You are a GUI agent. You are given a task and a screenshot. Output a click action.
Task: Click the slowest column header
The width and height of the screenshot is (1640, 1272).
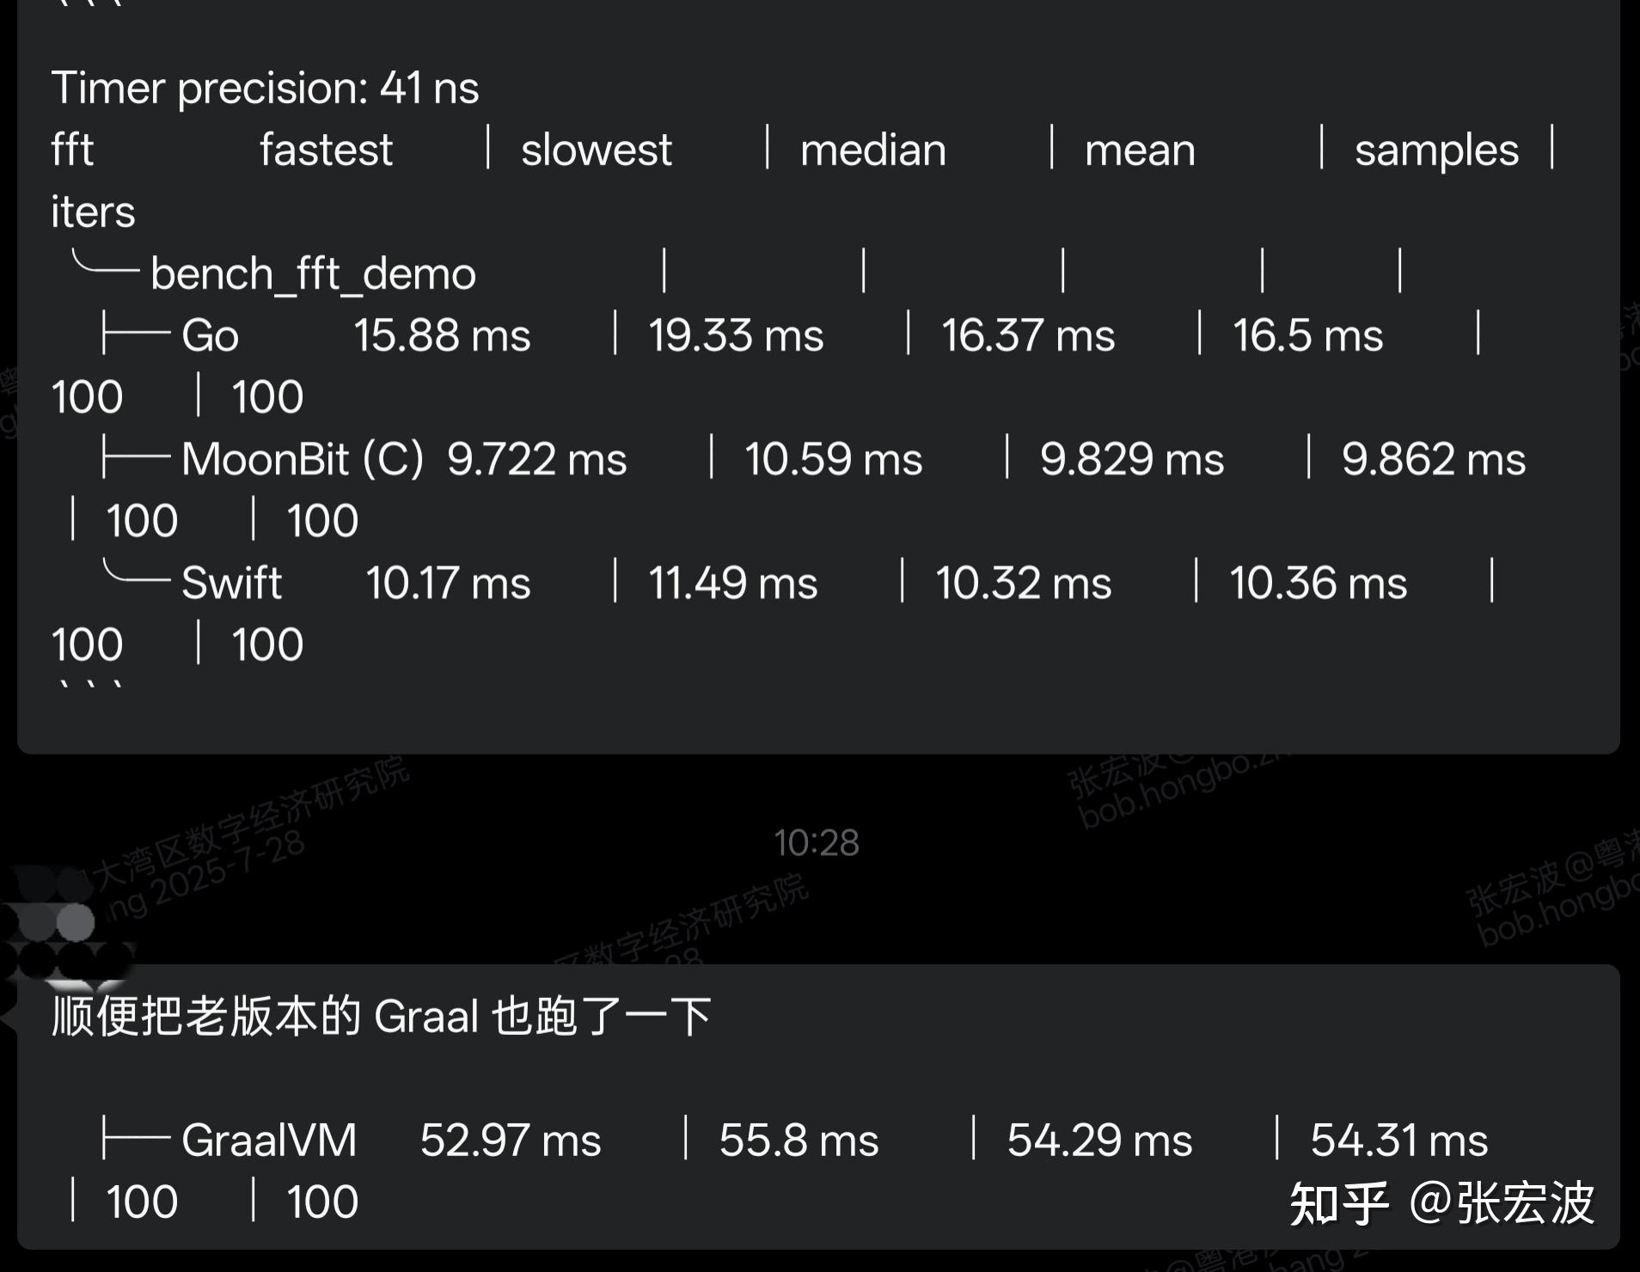click(596, 150)
